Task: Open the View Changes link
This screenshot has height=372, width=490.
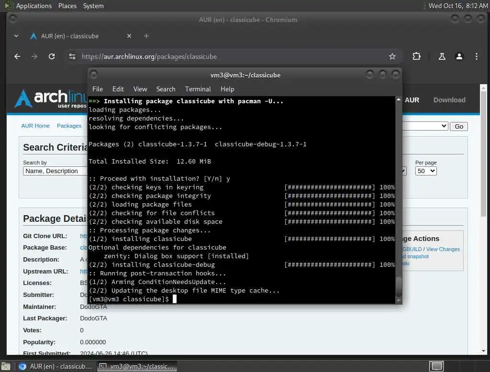Action: 443,249
